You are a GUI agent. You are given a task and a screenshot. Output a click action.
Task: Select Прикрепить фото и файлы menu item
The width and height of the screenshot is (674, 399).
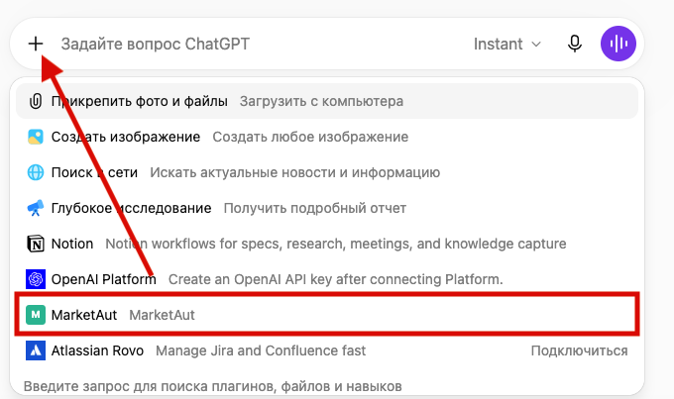pyautogui.click(x=327, y=101)
